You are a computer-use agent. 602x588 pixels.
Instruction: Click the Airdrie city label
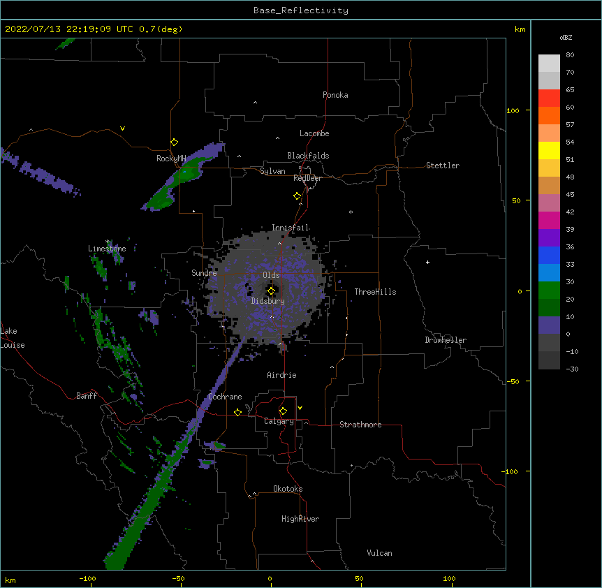tap(281, 375)
